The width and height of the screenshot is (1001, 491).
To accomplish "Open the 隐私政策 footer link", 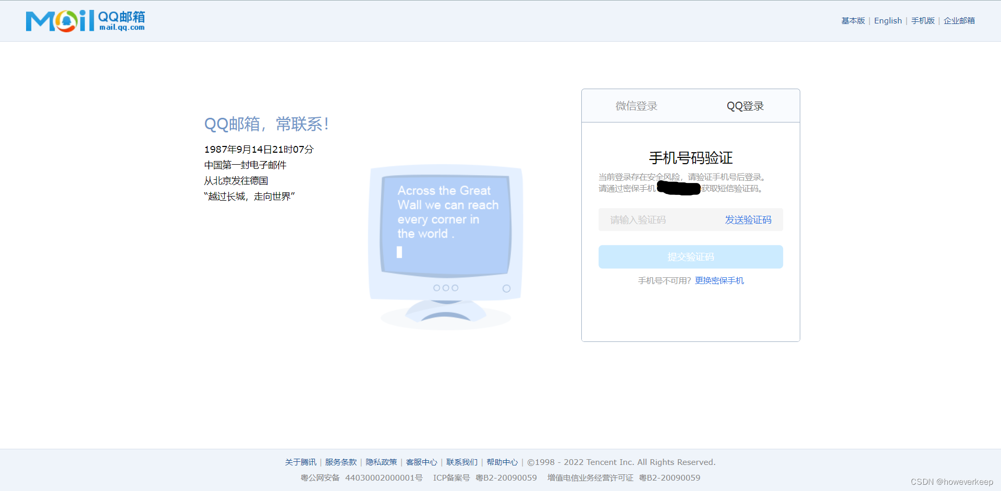I will tap(381, 462).
